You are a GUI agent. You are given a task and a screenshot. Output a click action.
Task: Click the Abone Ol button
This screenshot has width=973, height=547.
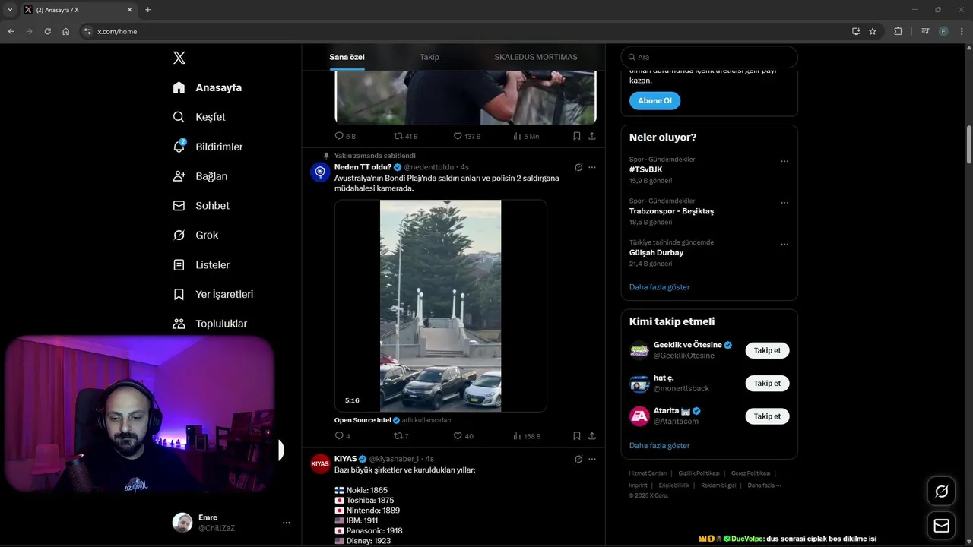coord(654,100)
